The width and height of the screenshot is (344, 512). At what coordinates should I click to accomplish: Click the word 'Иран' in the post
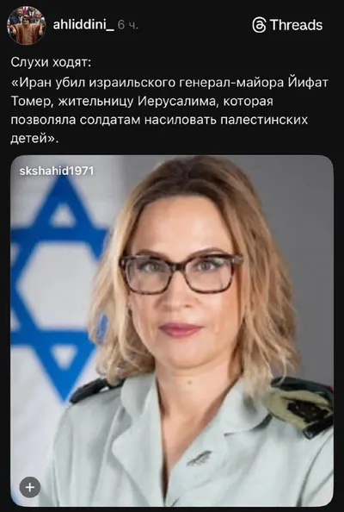tap(36, 83)
